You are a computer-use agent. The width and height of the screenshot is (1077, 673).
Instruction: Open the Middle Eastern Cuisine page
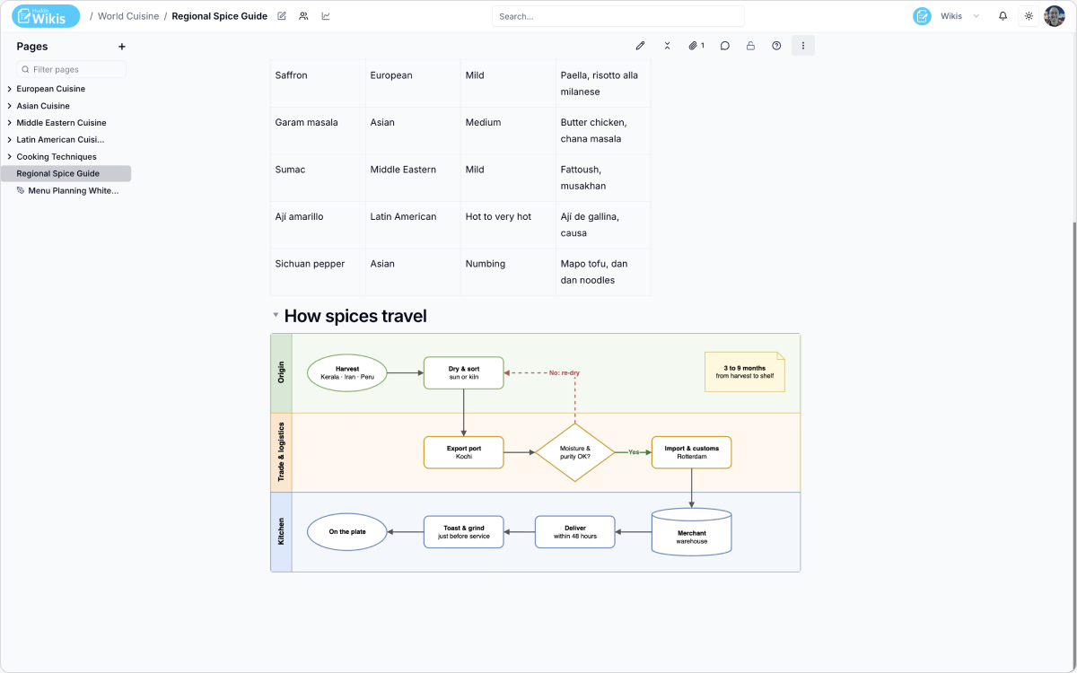pos(61,123)
